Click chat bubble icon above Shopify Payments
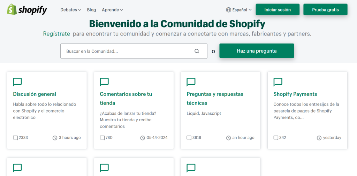The image size is (357, 176). 278,82
